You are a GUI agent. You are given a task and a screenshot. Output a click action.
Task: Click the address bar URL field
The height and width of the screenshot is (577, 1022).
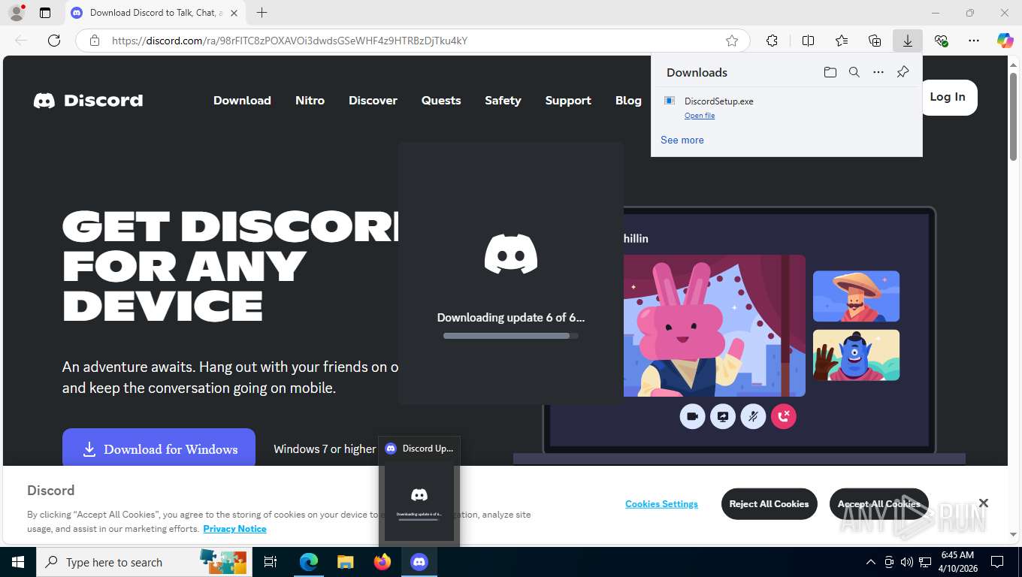pos(412,41)
